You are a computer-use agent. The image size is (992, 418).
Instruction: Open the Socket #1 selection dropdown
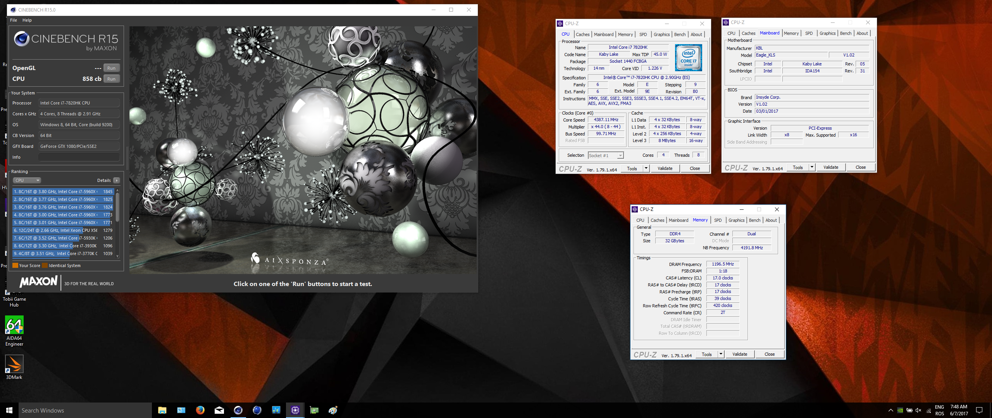point(606,155)
